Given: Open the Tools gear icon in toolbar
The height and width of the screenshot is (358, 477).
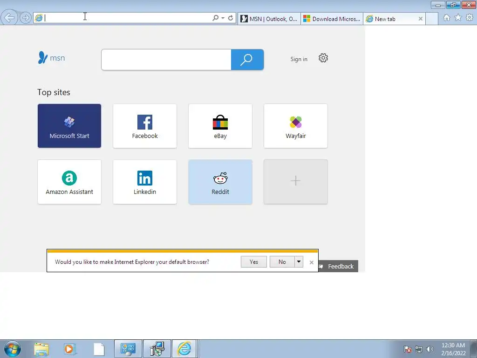Looking at the screenshot, I should click(x=470, y=18).
